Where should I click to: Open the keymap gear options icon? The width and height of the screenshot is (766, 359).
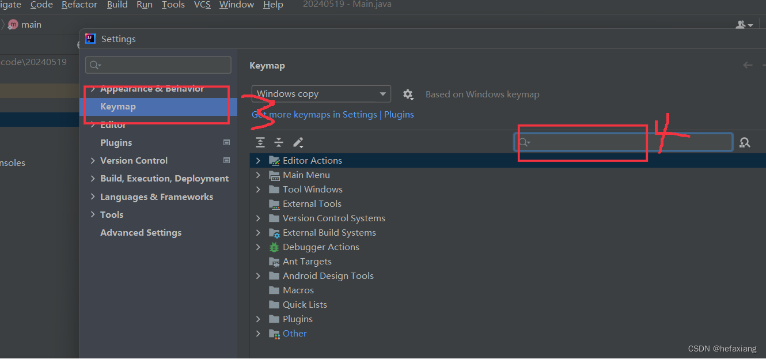pyautogui.click(x=408, y=94)
